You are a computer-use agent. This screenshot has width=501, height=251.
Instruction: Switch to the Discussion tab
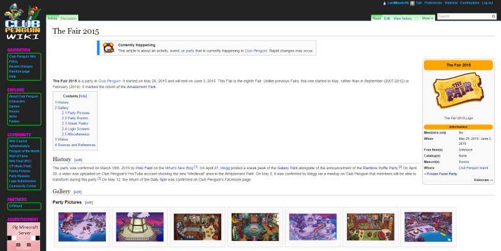(x=68, y=19)
